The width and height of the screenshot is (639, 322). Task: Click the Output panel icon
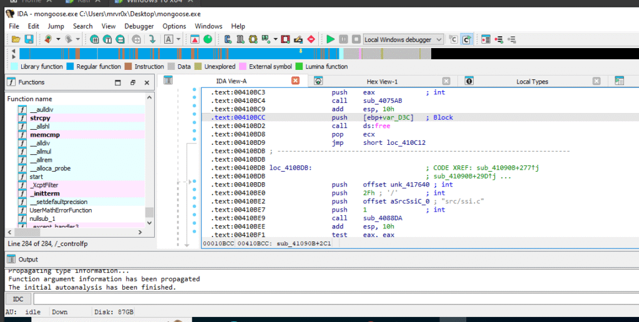[11, 259]
